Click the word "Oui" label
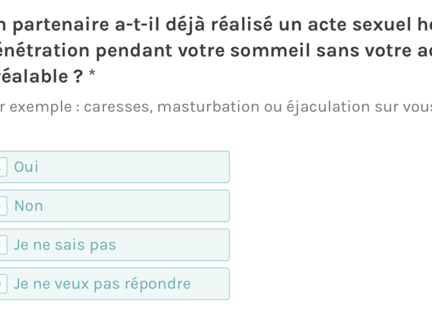This screenshot has width=432, height=324. 26,167
